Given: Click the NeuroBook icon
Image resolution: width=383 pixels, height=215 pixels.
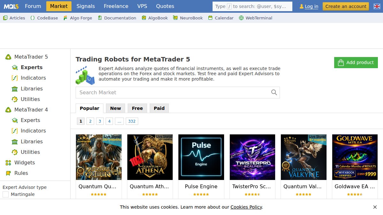Looking at the screenshot, I should click(x=175, y=18).
